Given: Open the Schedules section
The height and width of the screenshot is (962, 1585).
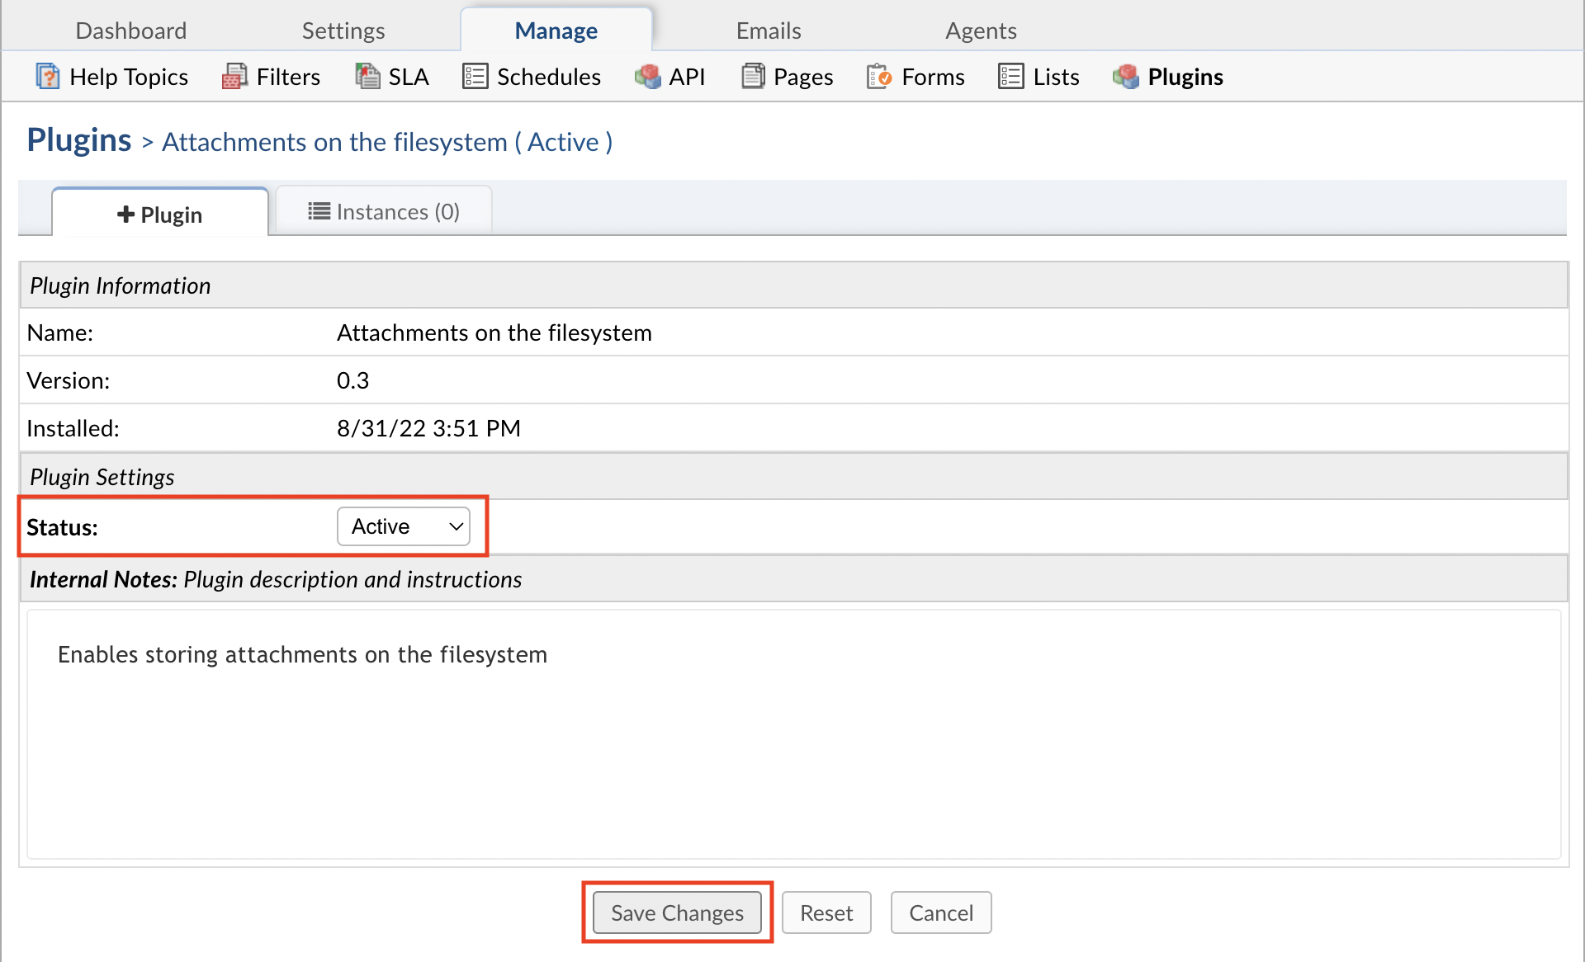Looking at the screenshot, I should click(x=532, y=76).
